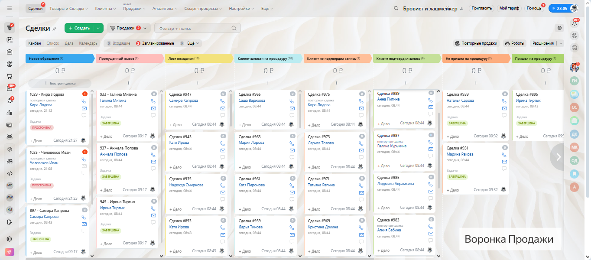Open the notifications bell in right panel
This screenshot has height=260, width=591.
pos(575,23)
